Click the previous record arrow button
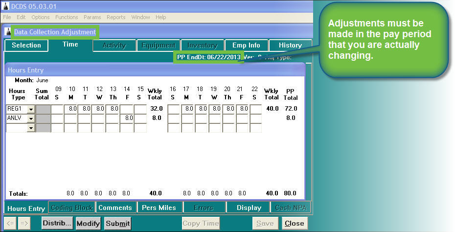Screen dimensions: 455x232 tap(10, 223)
